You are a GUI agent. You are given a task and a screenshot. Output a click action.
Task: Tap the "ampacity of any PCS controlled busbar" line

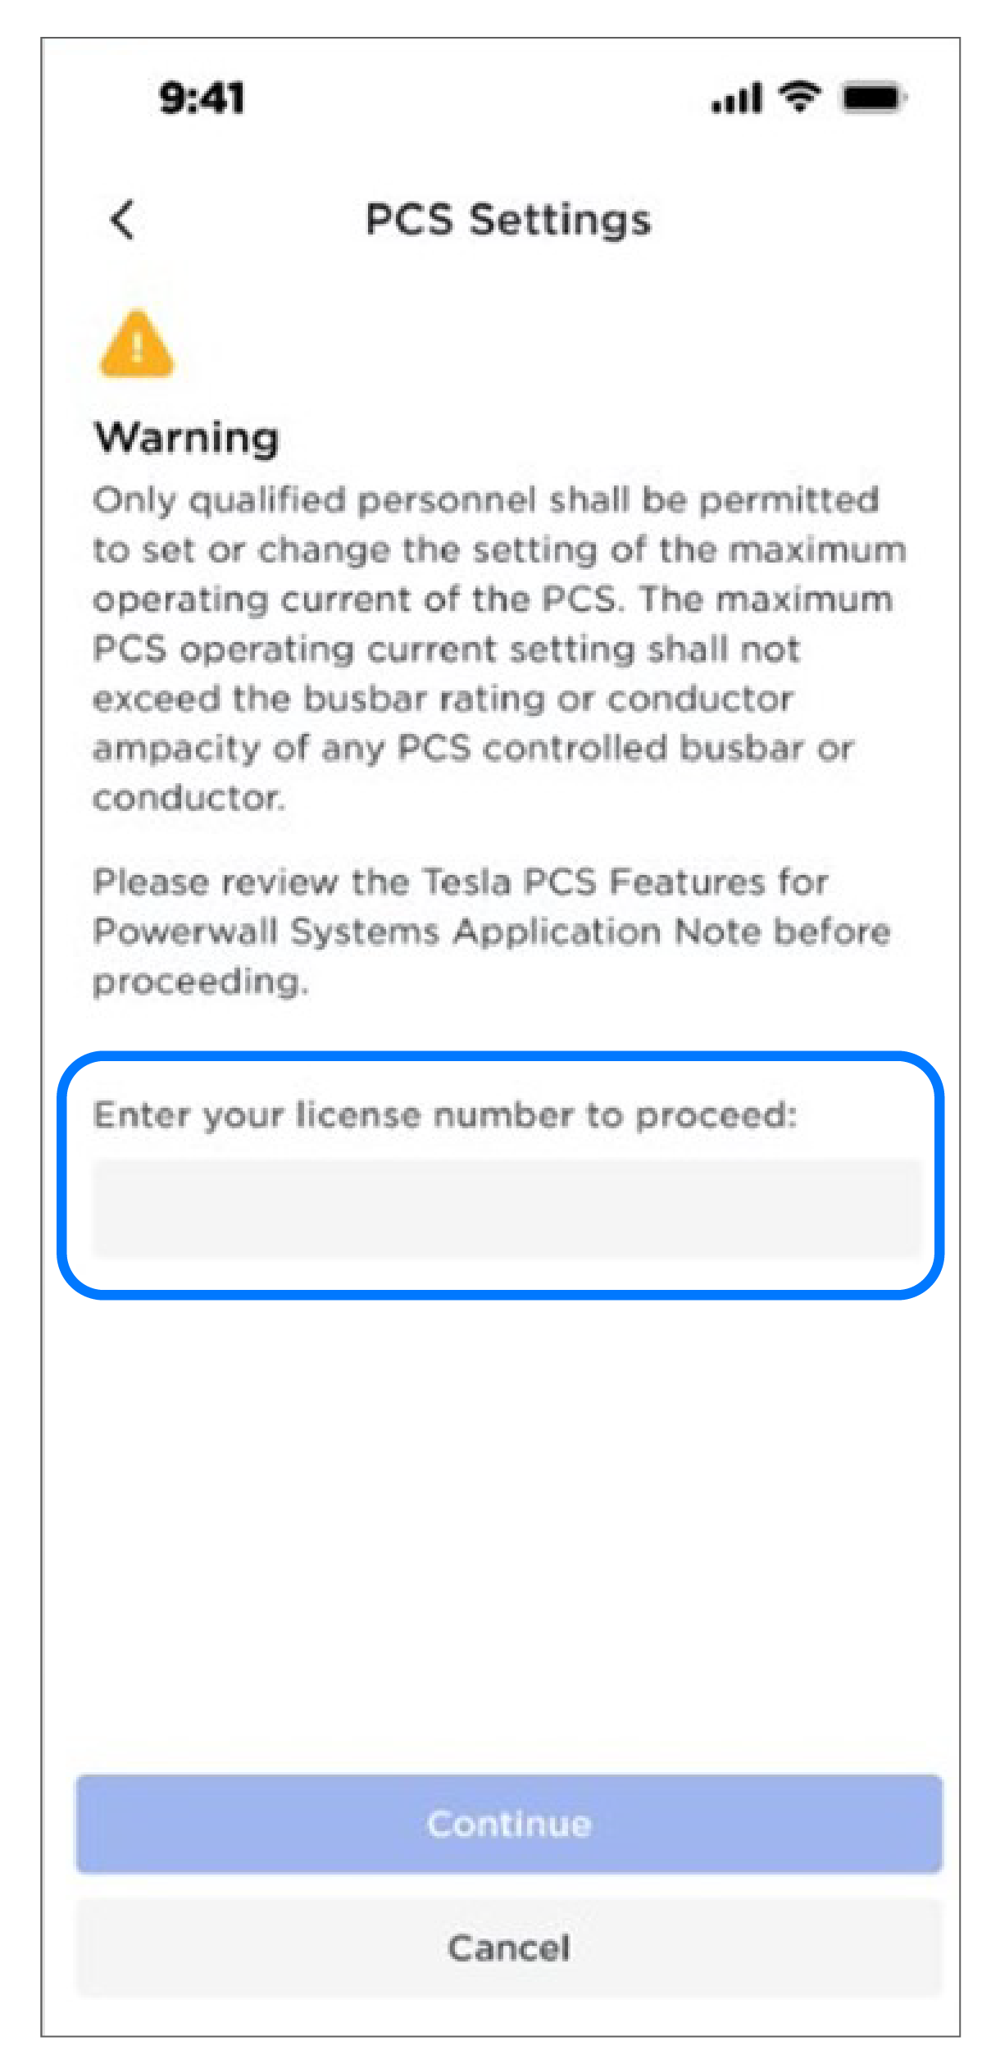point(473,750)
